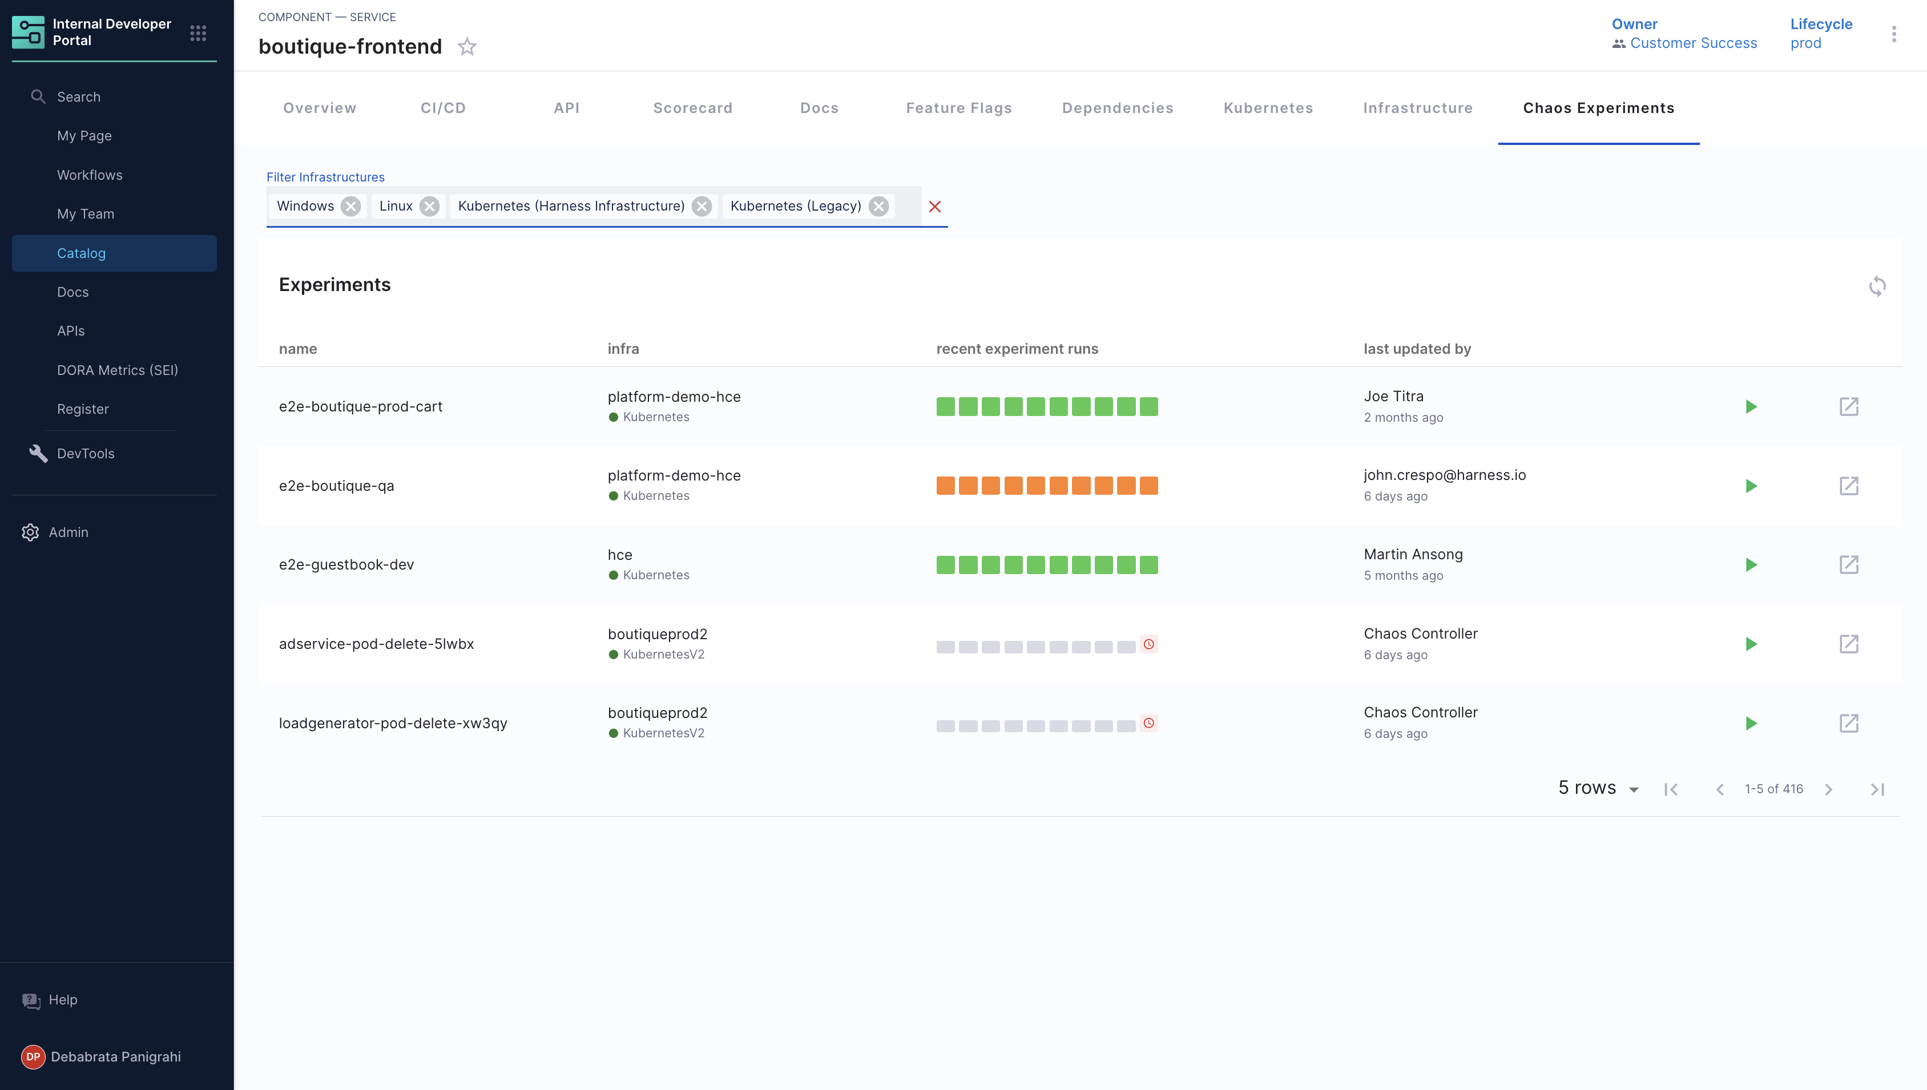
Task: Click the timeout clock icon for adservice-pod-delete-5lwbx
Action: (1148, 644)
